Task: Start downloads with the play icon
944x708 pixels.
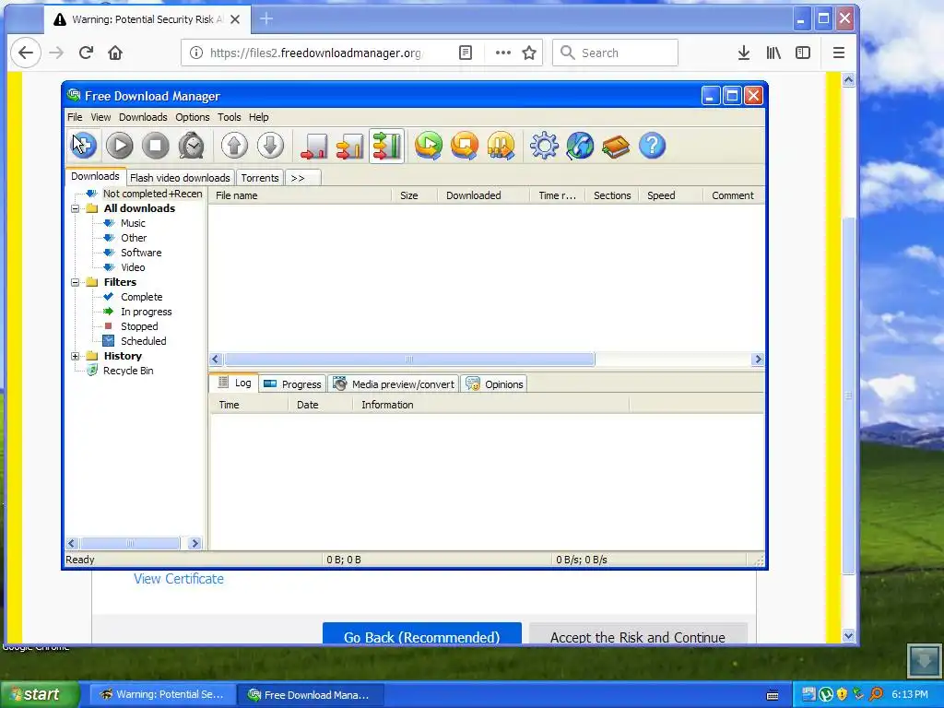Action: tap(119, 146)
